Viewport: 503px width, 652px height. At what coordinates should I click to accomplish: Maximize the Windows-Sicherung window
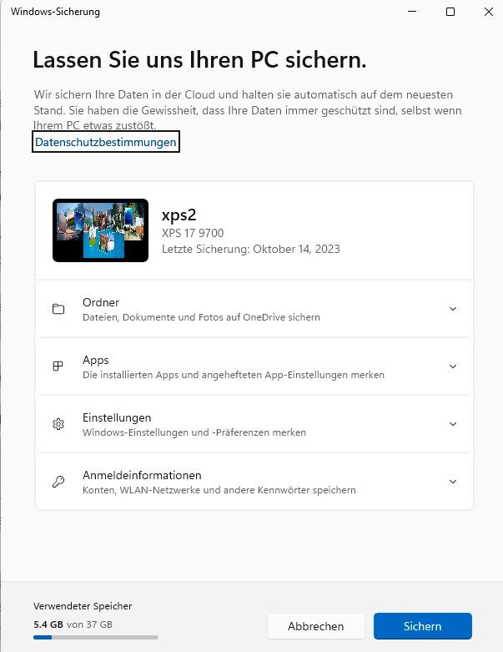tap(450, 12)
